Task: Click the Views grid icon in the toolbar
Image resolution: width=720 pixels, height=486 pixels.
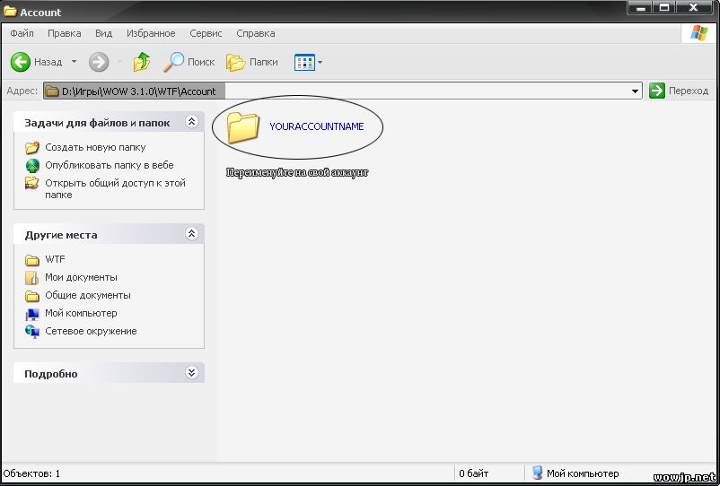Action: [x=303, y=62]
